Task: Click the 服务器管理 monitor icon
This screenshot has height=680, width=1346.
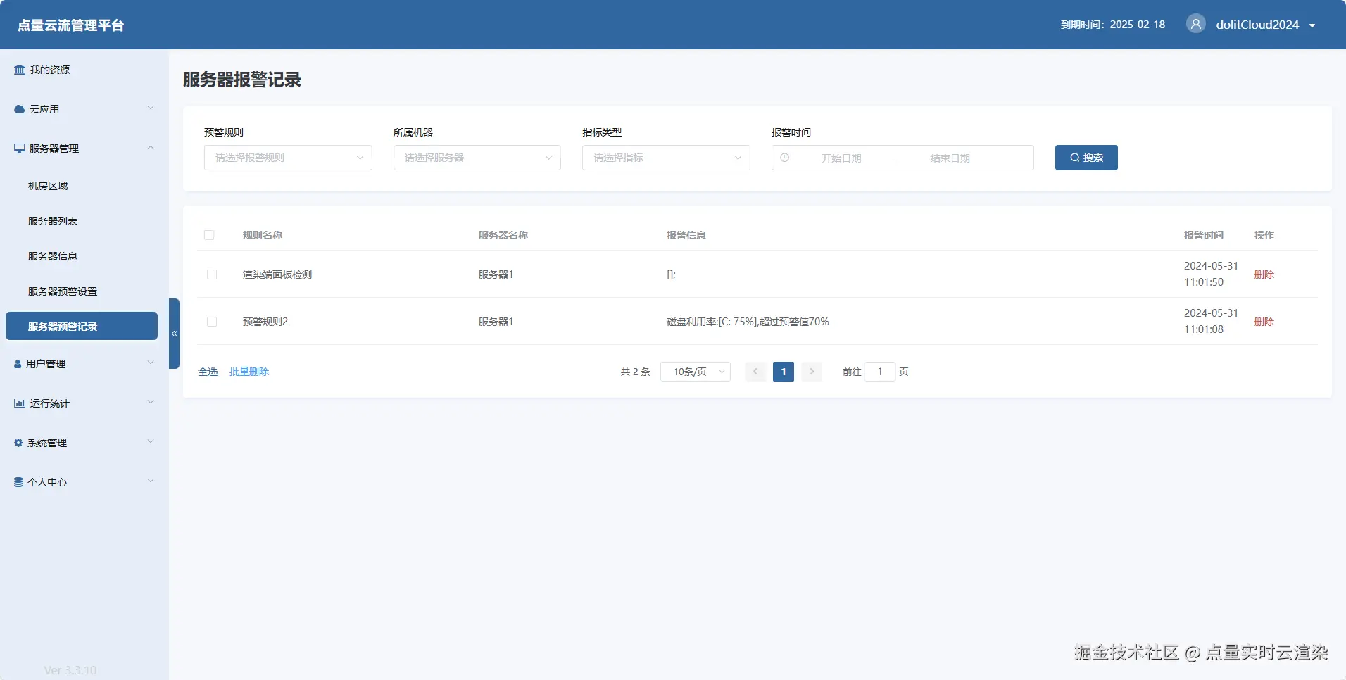Action: pos(20,149)
